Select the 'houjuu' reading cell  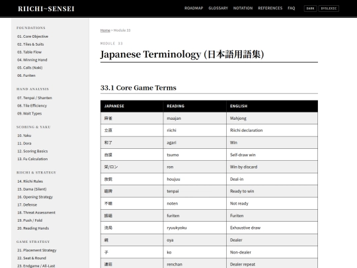point(195,179)
